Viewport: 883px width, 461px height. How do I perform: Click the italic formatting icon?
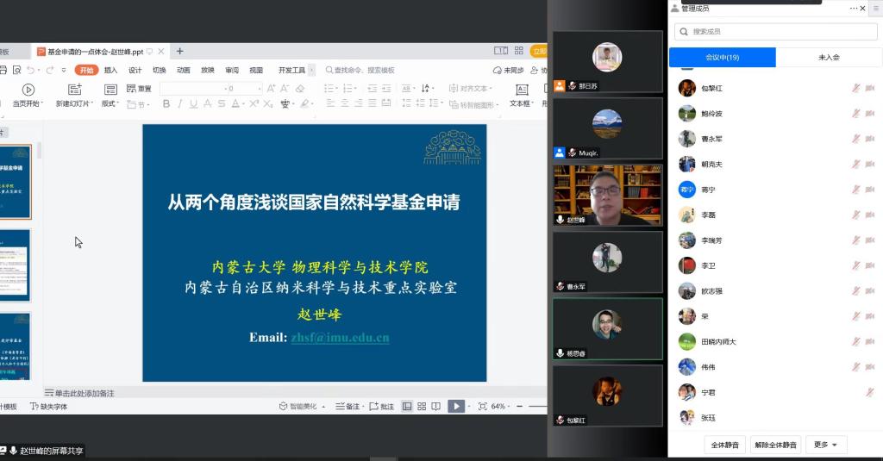pos(180,104)
